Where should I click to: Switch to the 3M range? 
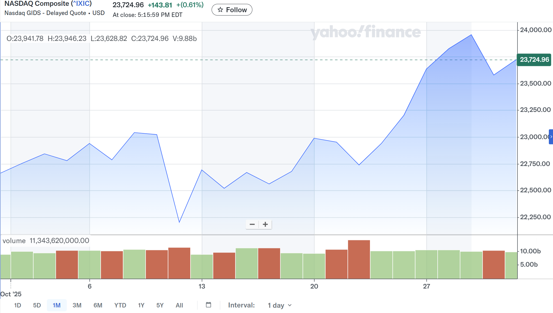[x=77, y=305]
